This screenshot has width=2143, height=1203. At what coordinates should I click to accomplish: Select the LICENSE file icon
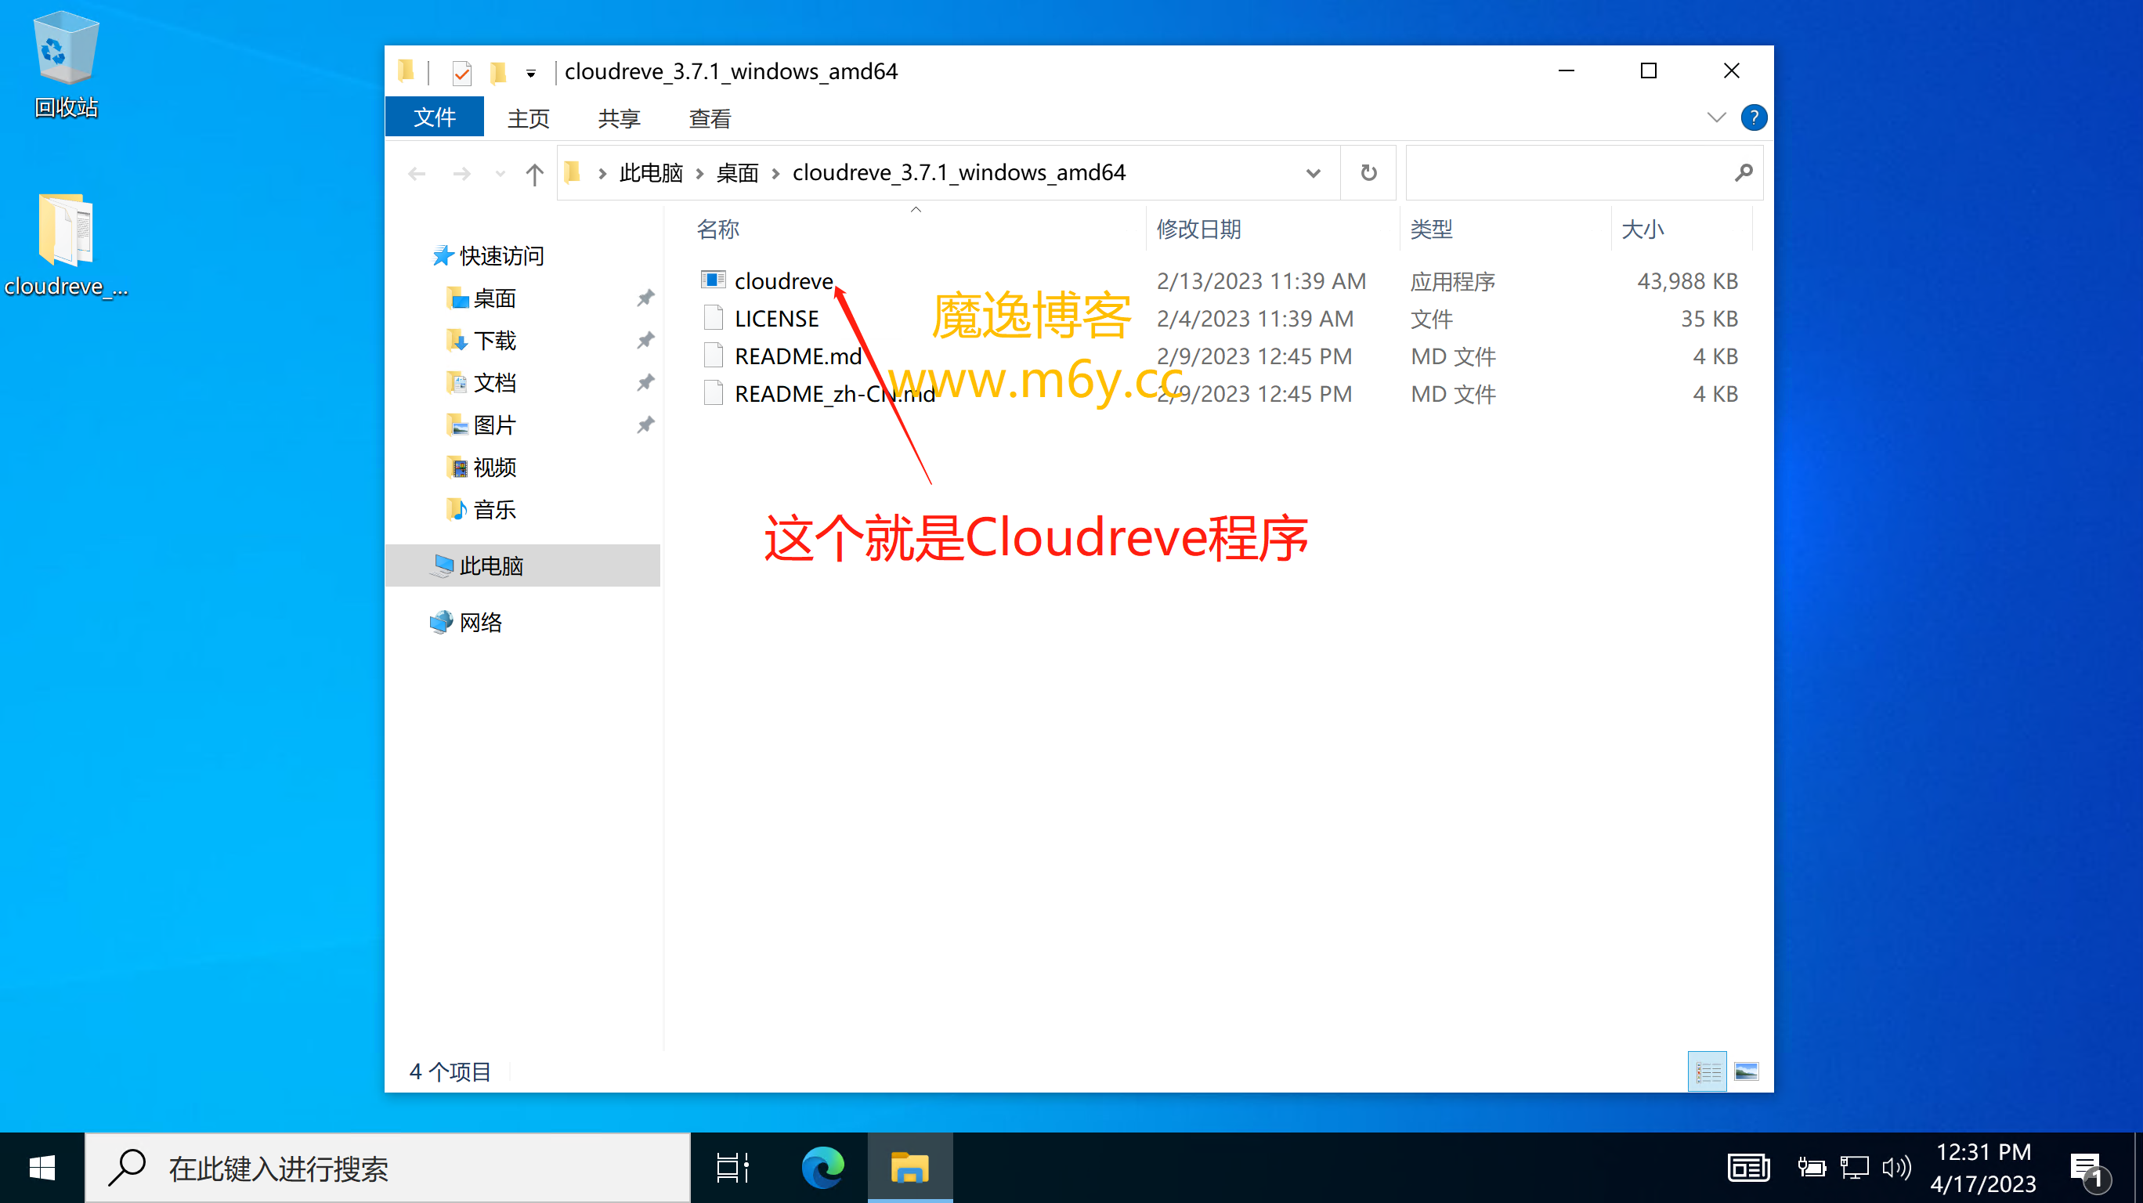coord(713,319)
